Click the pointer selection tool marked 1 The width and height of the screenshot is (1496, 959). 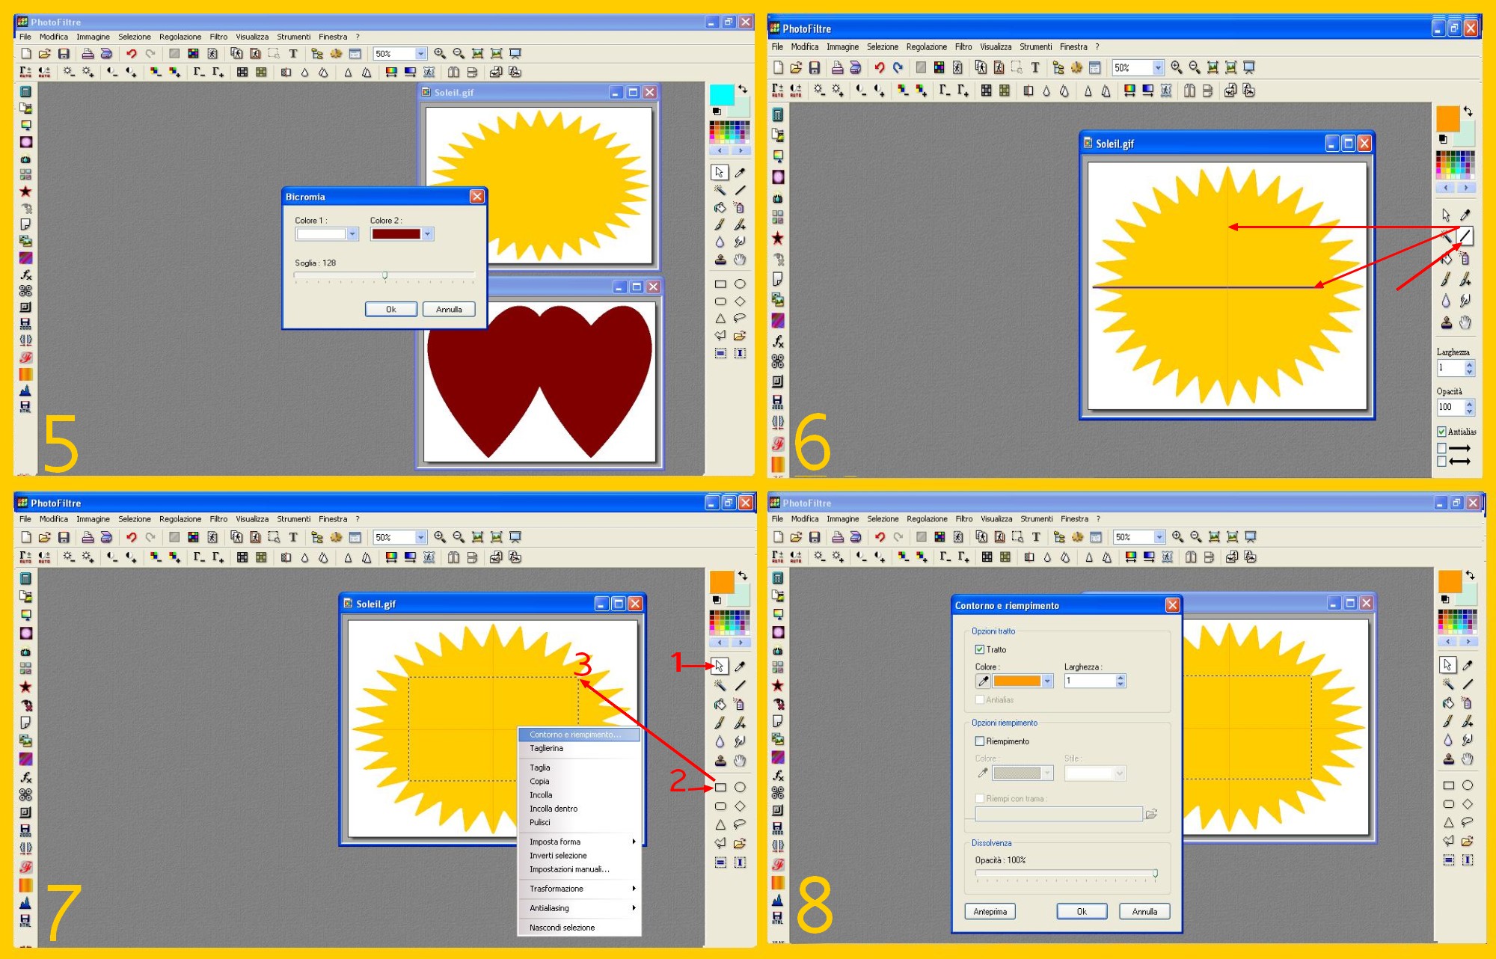tap(719, 666)
